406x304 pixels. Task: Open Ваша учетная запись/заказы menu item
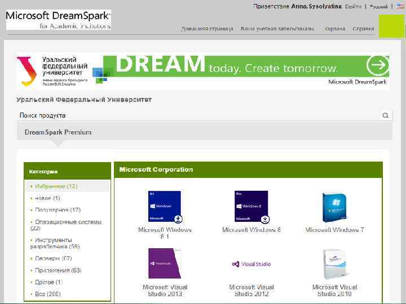tap(277, 29)
